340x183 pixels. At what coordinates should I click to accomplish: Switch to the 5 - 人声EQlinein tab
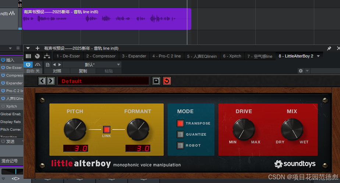click(x=202, y=56)
